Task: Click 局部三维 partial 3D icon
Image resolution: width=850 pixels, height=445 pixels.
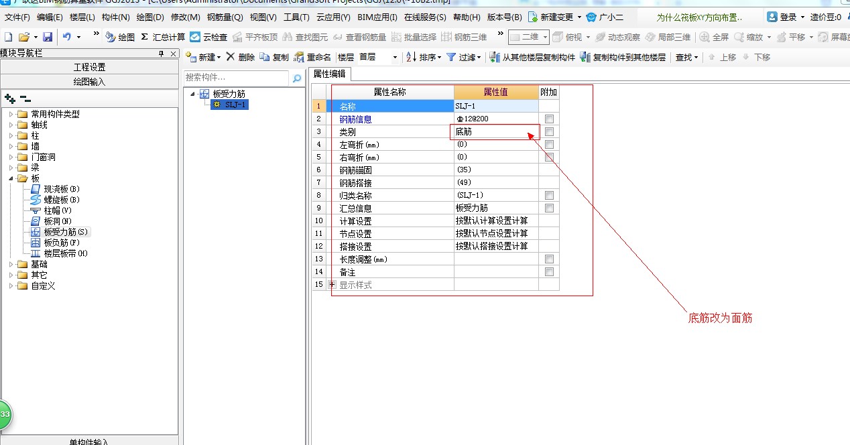Action: click(668, 37)
